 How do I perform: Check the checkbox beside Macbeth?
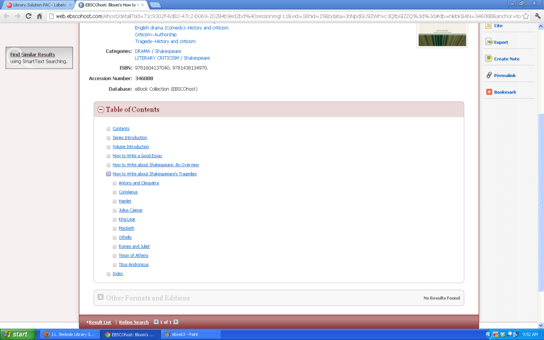(x=115, y=228)
